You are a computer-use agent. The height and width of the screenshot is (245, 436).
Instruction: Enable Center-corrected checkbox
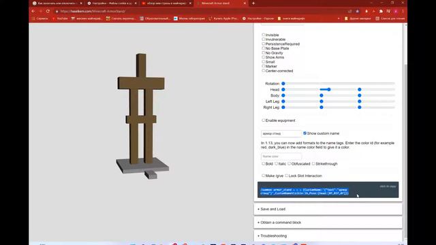(264, 71)
